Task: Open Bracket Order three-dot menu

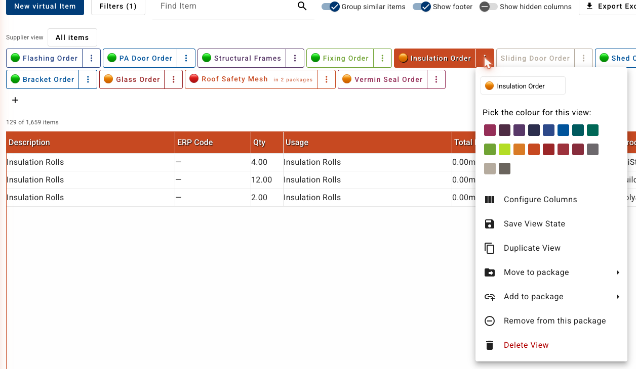Action: point(88,79)
